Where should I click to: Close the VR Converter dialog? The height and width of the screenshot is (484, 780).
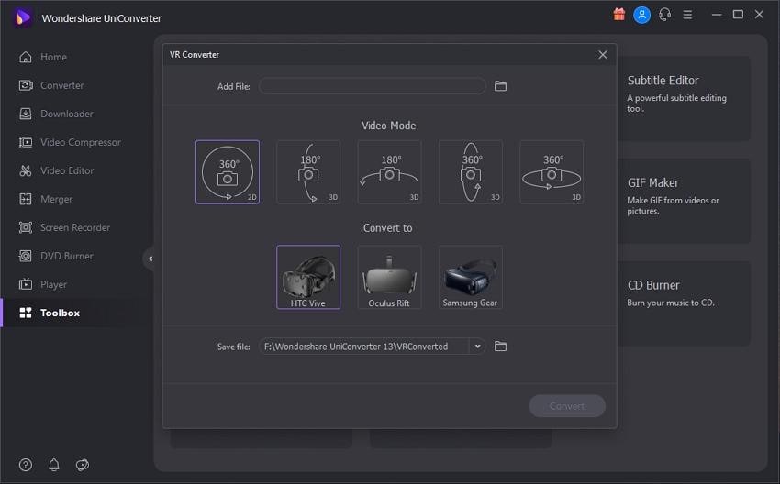[x=603, y=55]
